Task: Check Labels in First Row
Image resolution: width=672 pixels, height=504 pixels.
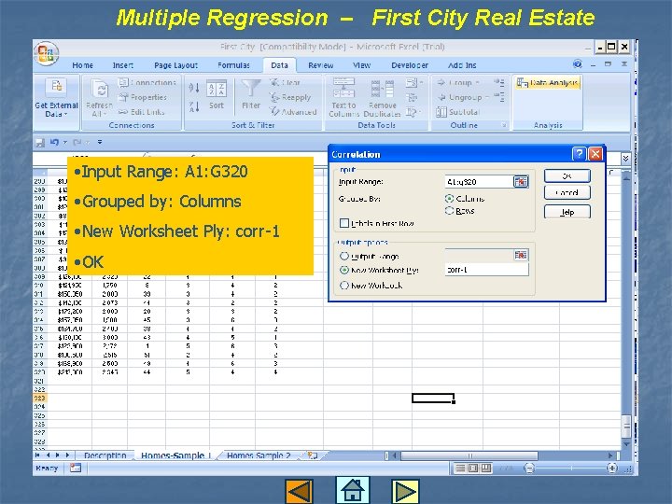Action: (344, 223)
